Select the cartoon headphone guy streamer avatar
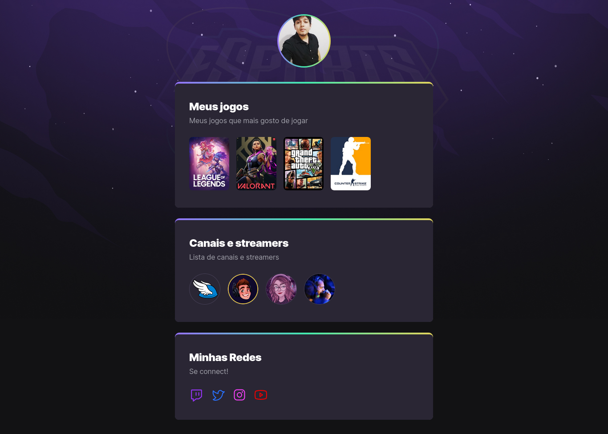 pyautogui.click(x=243, y=289)
